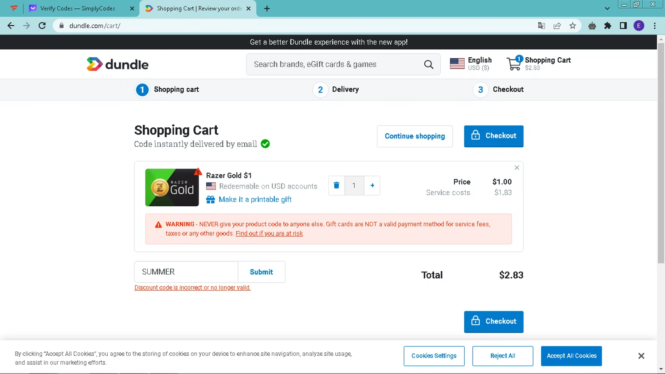Click the bottom Checkout button
Image resolution: width=665 pixels, height=374 pixels.
point(494,322)
